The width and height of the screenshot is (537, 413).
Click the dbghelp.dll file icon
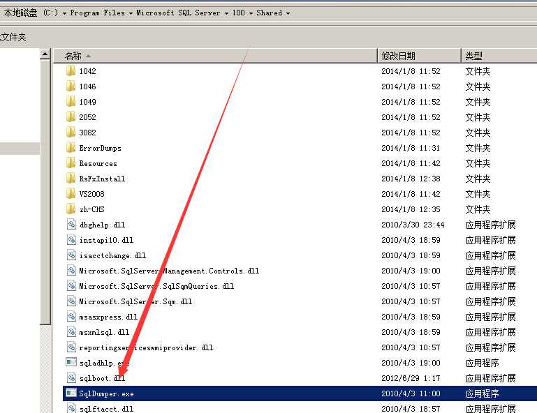(71, 225)
